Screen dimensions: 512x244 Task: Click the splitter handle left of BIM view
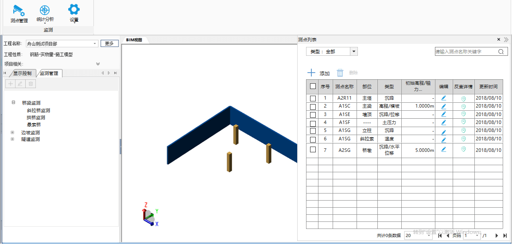pyautogui.click(x=120, y=146)
